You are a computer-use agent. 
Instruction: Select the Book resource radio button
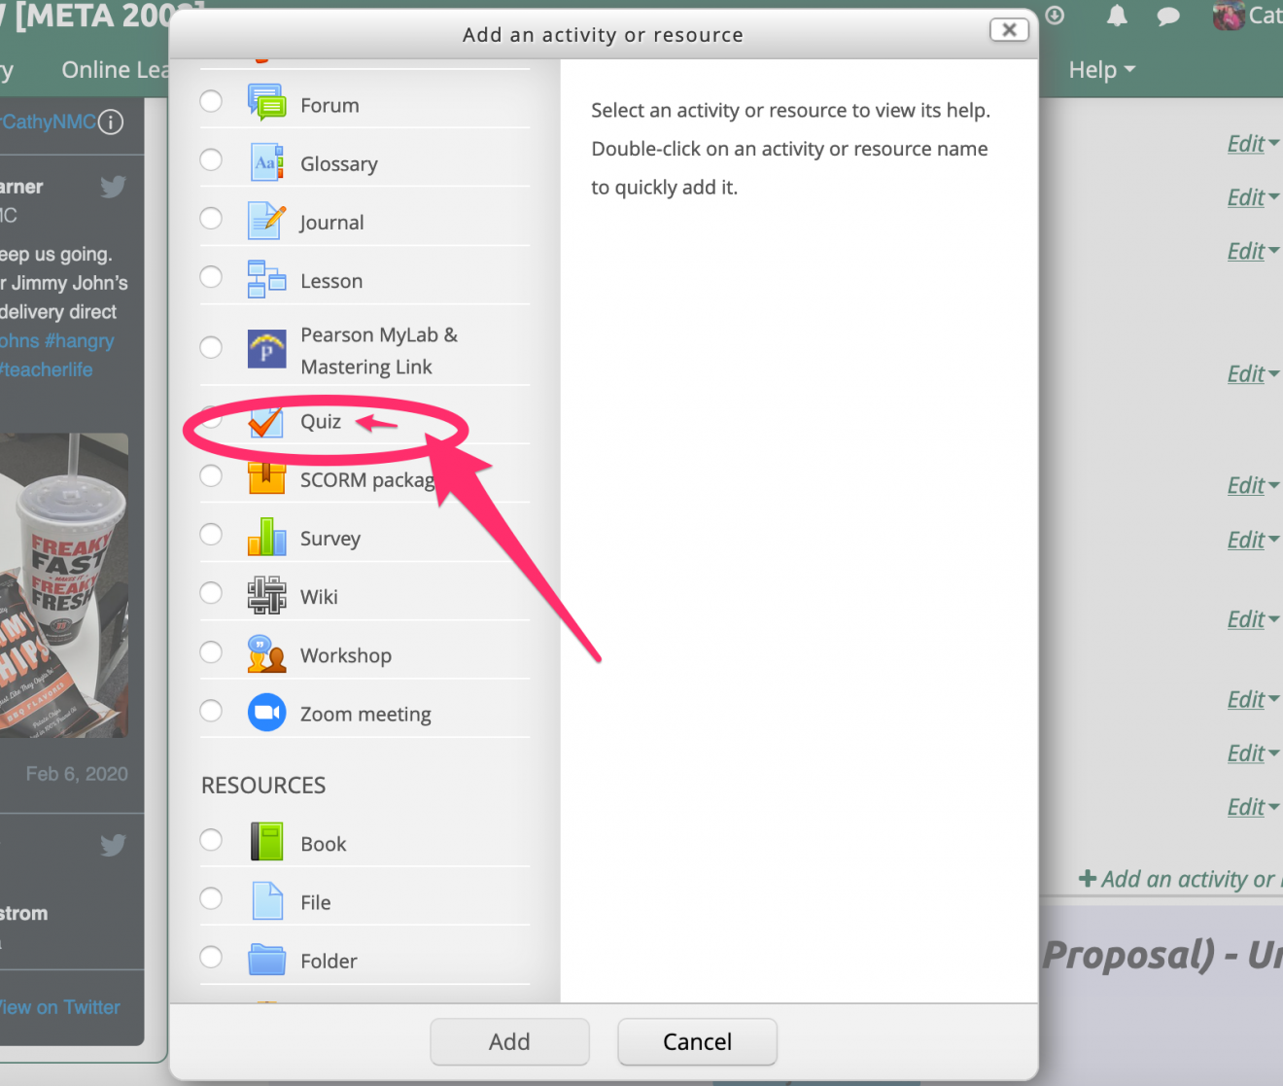pyautogui.click(x=211, y=840)
